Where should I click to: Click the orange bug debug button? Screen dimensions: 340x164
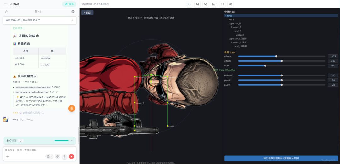[72, 108]
